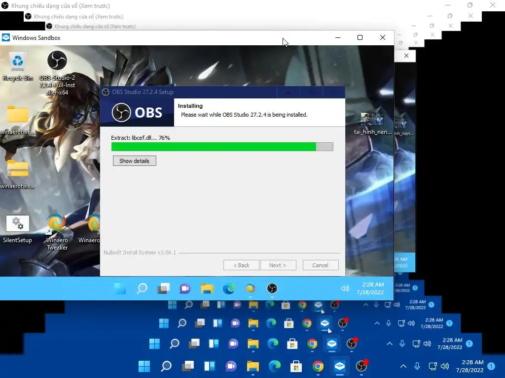
Task: Open Search on the bottommost host taskbar
Action: tap(166, 366)
